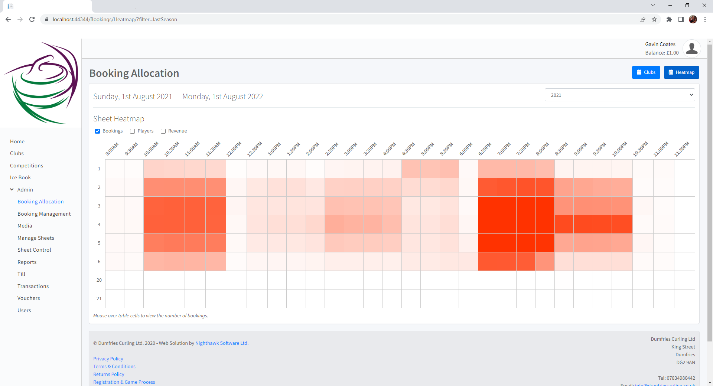Click the sheet 4 heatmap cell at 7:00PM
The width and height of the screenshot is (713, 386).
point(507,224)
